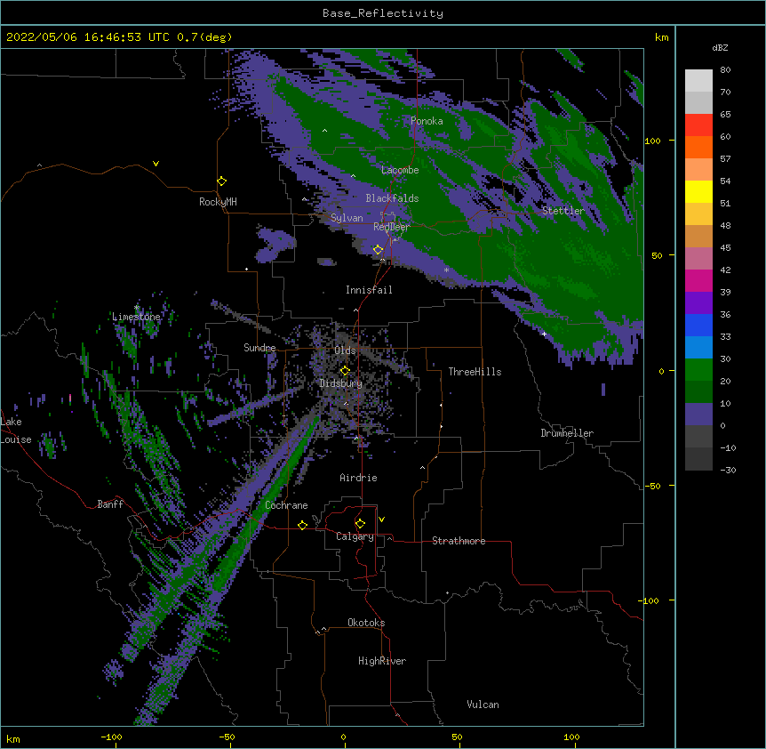Click the yellow diamond marker near RockyMH
Viewport: 766px width, 749px height.
pos(222,181)
